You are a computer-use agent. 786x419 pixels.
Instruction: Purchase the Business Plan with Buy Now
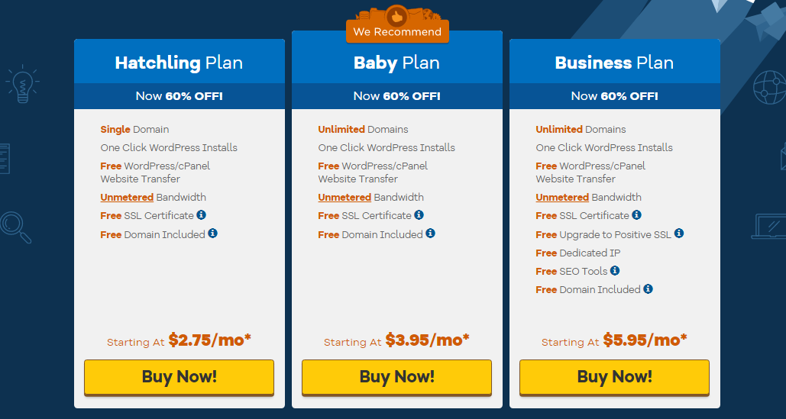click(x=614, y=376)
